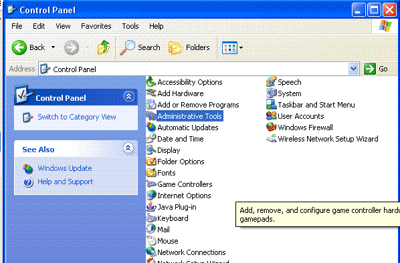This screenshot has height=263, width=400.
Task: Select the Network Connections icon
Action: (151, 252)
